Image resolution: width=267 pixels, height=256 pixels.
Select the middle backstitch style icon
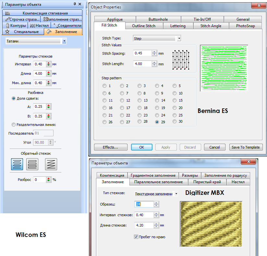click(32, 164)
